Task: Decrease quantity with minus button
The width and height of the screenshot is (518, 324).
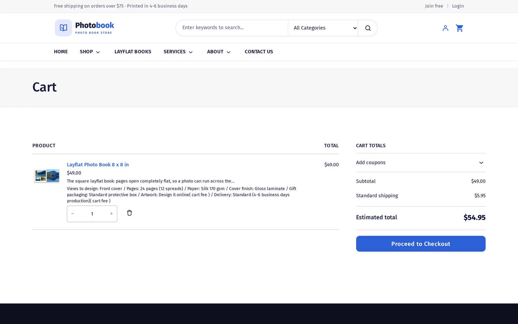Action: (73, 214)
